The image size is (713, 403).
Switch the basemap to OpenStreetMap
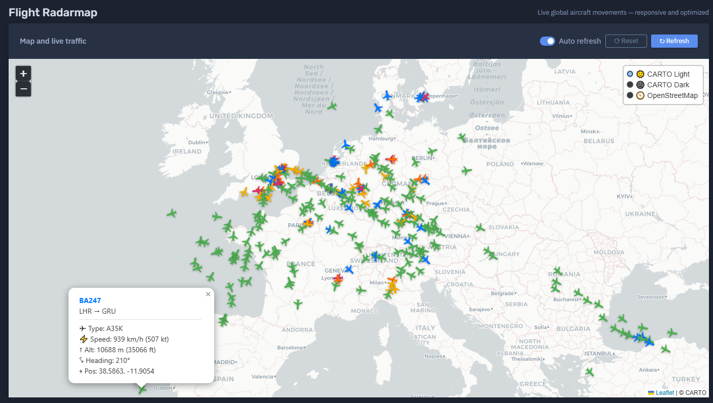tap(630, 95)
